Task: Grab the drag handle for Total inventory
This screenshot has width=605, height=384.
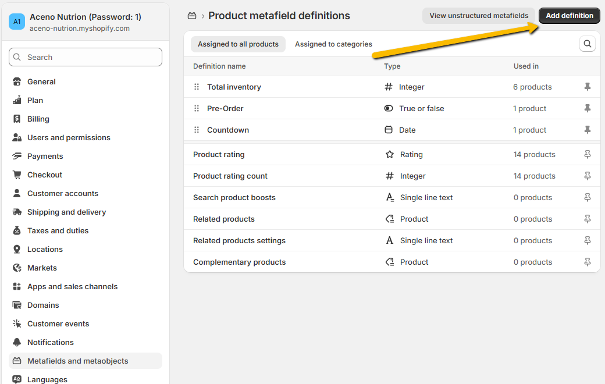Action: click(197, 87)
